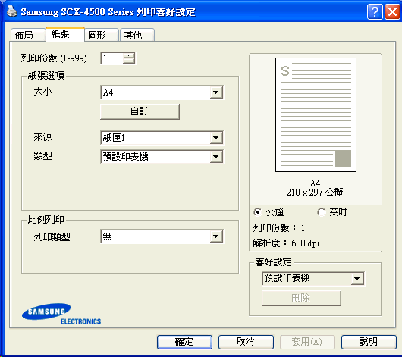402x357 pixels.
Task: Increase copies with the up spinner arrow
Action: [129, 55]
